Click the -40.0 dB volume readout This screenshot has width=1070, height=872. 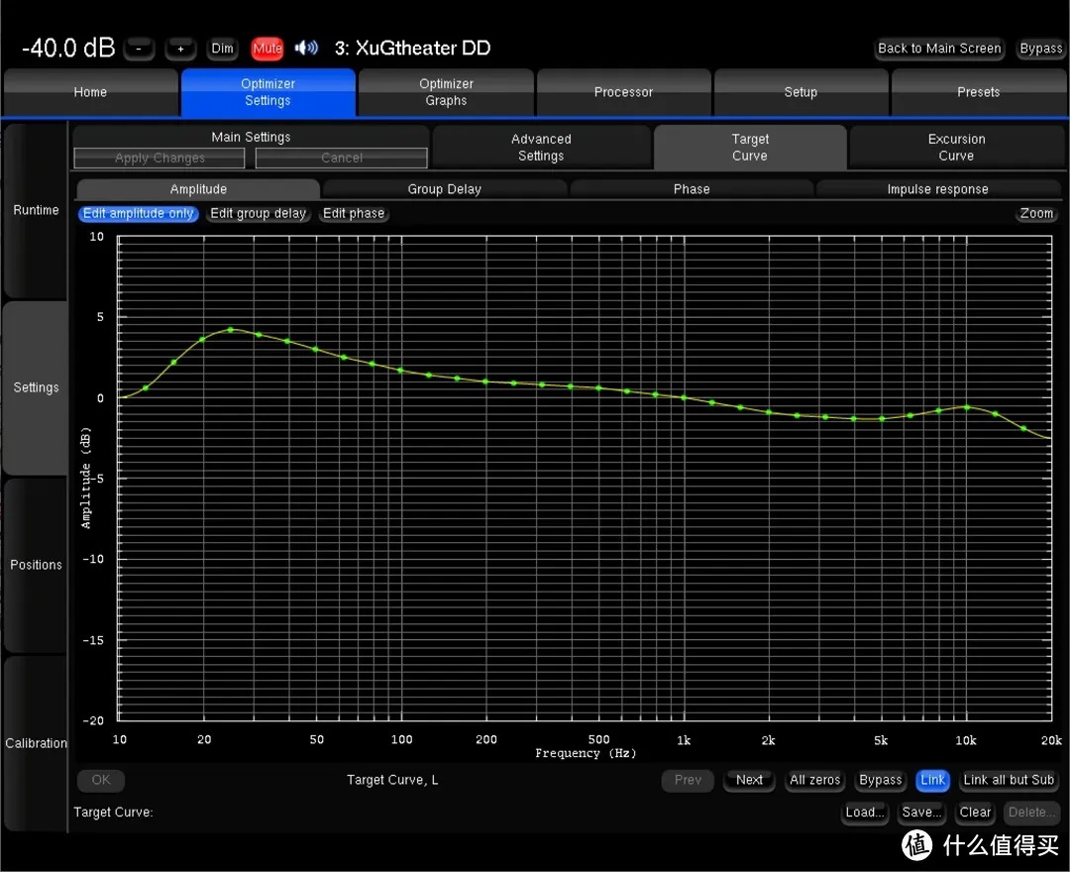click(68, 48)
